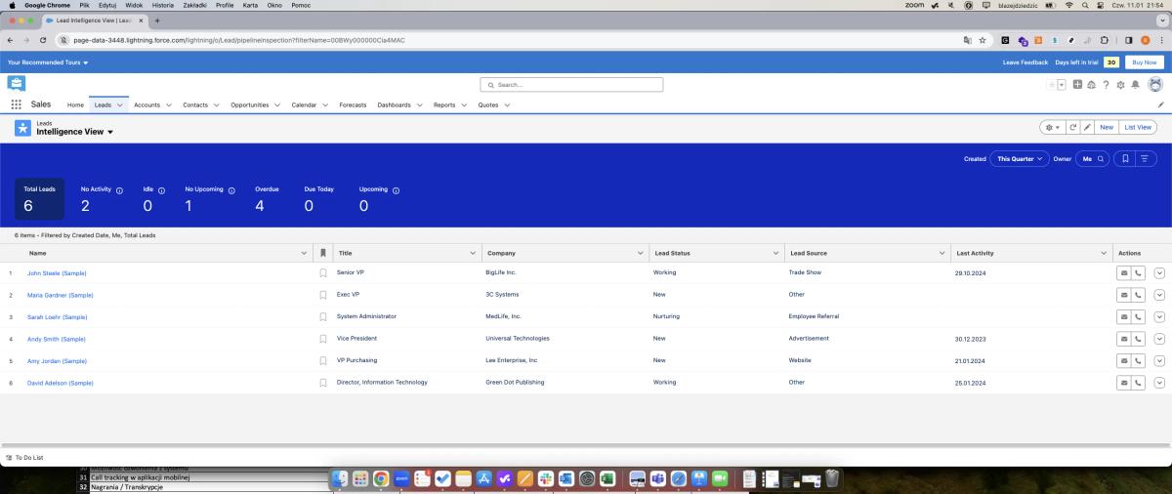Screen dimensions: 1172x494
Task: Click the inline edit pencil in view controls
Action: click(1087, 127)
